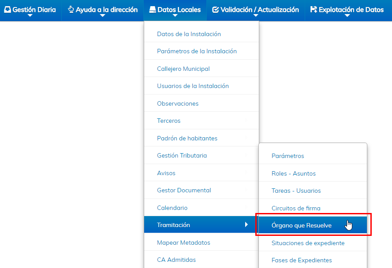Viewport: 392px width, 268px height.
Task: Select Gestor Documental
Action: coord(202,190)
